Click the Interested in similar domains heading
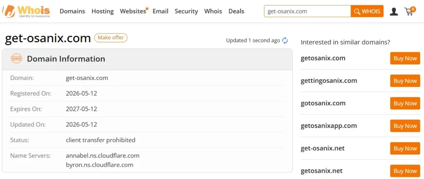 tap(345, 42)
